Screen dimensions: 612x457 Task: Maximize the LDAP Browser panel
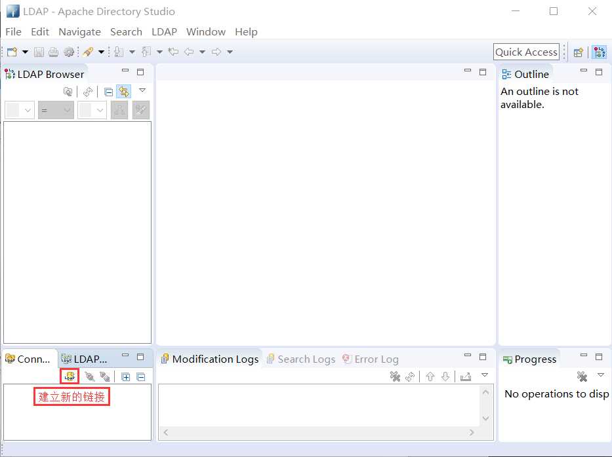[140, 72]
